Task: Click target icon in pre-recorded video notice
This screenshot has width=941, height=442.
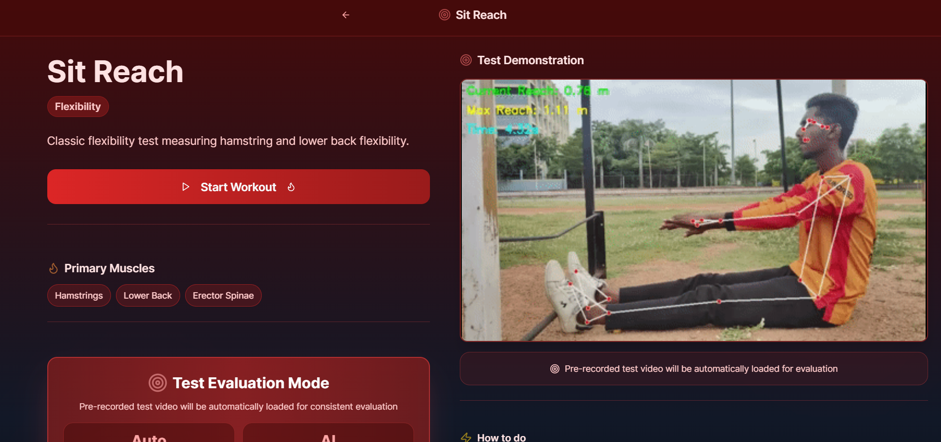Action: (x=555, y=369)
